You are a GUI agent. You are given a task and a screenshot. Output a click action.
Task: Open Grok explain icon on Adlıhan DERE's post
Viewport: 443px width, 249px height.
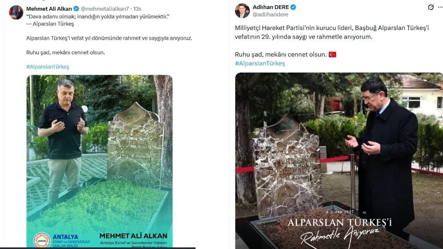tap(431, 7)
